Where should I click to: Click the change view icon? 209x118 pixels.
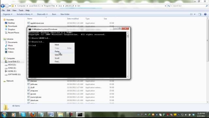191,14
